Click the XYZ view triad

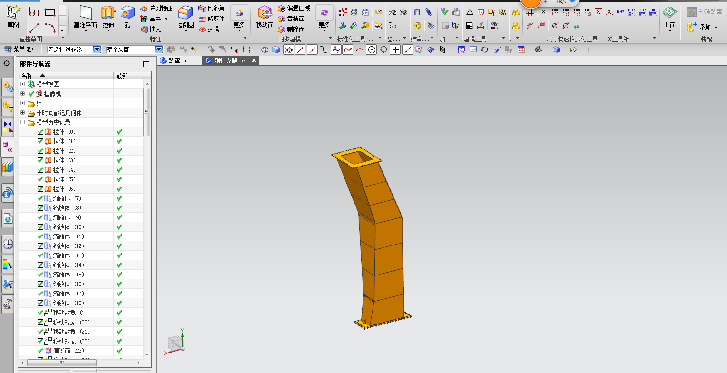click(175, 342)
